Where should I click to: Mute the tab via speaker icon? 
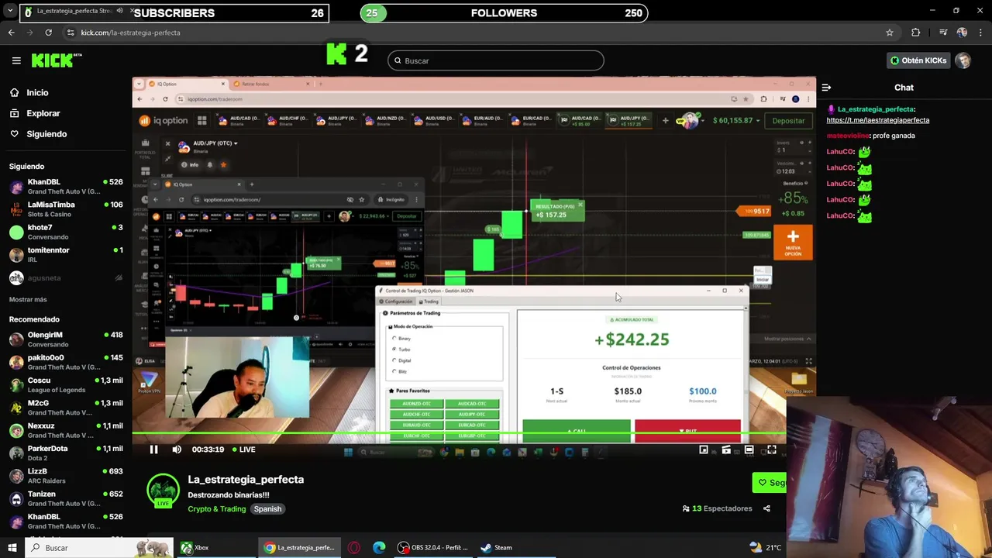coord(119,11)
